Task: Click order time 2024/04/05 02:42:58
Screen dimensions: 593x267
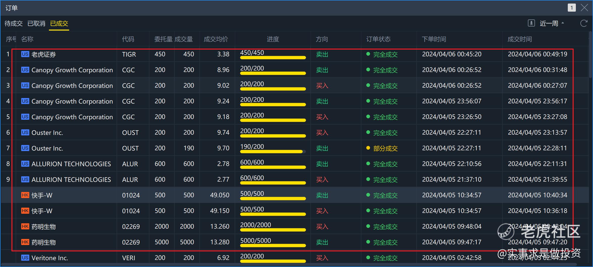Action: (x=452, y=258)
